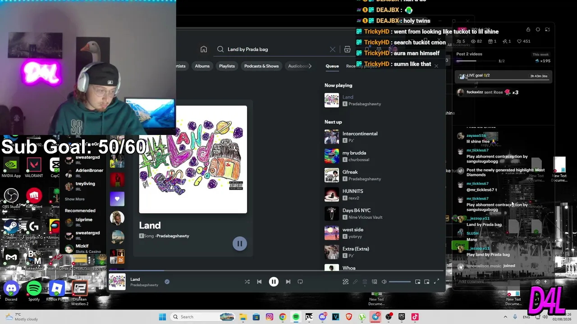Open Spotify Browse icon beside search
This screenshot has height=324, width=577.
[347, 49]
